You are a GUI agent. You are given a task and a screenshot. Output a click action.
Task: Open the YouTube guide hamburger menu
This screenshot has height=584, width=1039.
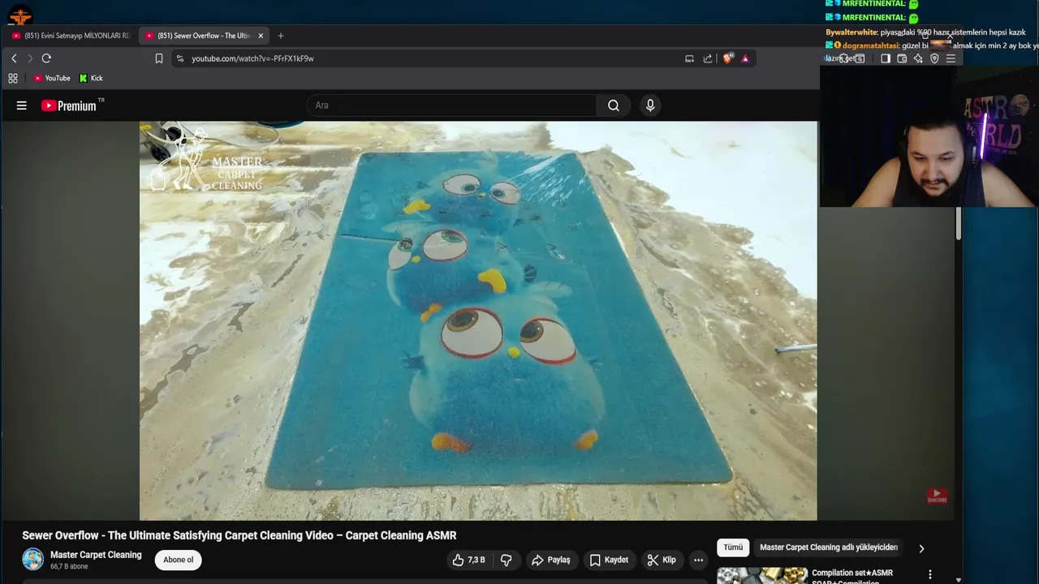[22, 105]
